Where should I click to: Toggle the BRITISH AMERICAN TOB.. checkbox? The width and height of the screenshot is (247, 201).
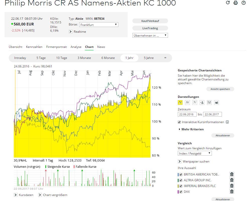pos(181,174)
